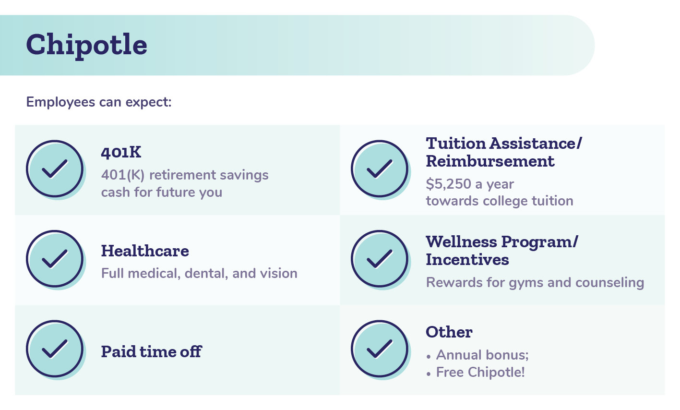Viewport: 680px width, 410px height.
Task: Click 'Rewards for gyms and counseling' text
Action: coord(535,282)
